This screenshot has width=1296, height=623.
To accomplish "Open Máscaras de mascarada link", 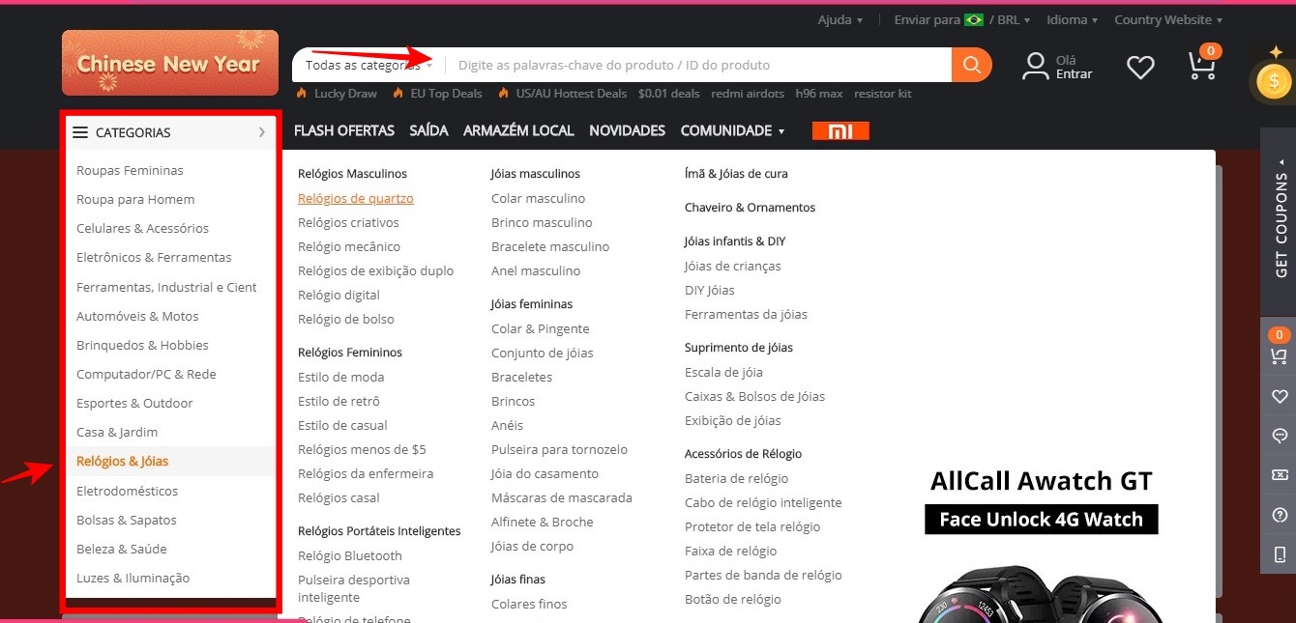I will click(x=562, y=497).
